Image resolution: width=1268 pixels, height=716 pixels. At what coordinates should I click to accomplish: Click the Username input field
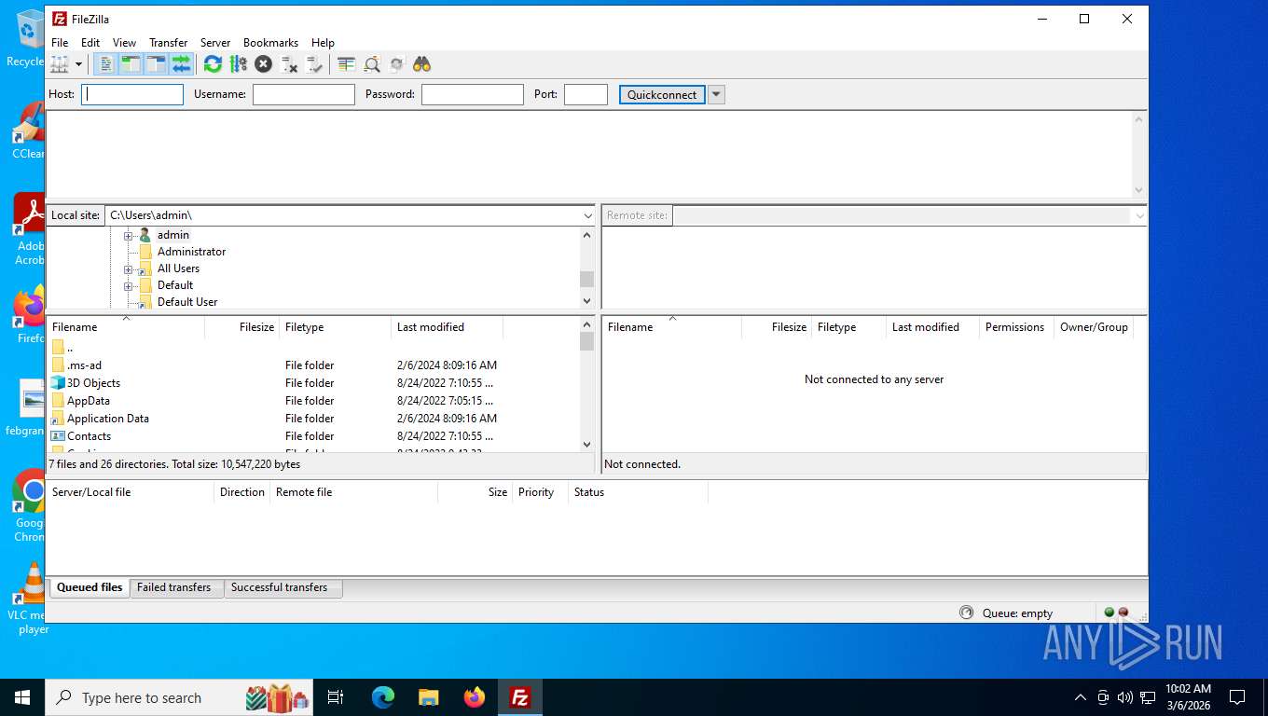point(304,94)
